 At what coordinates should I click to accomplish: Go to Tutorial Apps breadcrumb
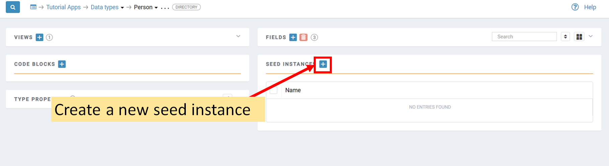pos(63,7)
